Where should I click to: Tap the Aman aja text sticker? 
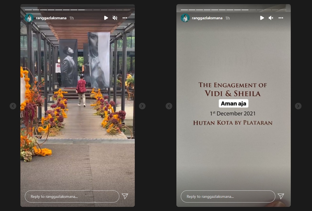coord(233,104)
